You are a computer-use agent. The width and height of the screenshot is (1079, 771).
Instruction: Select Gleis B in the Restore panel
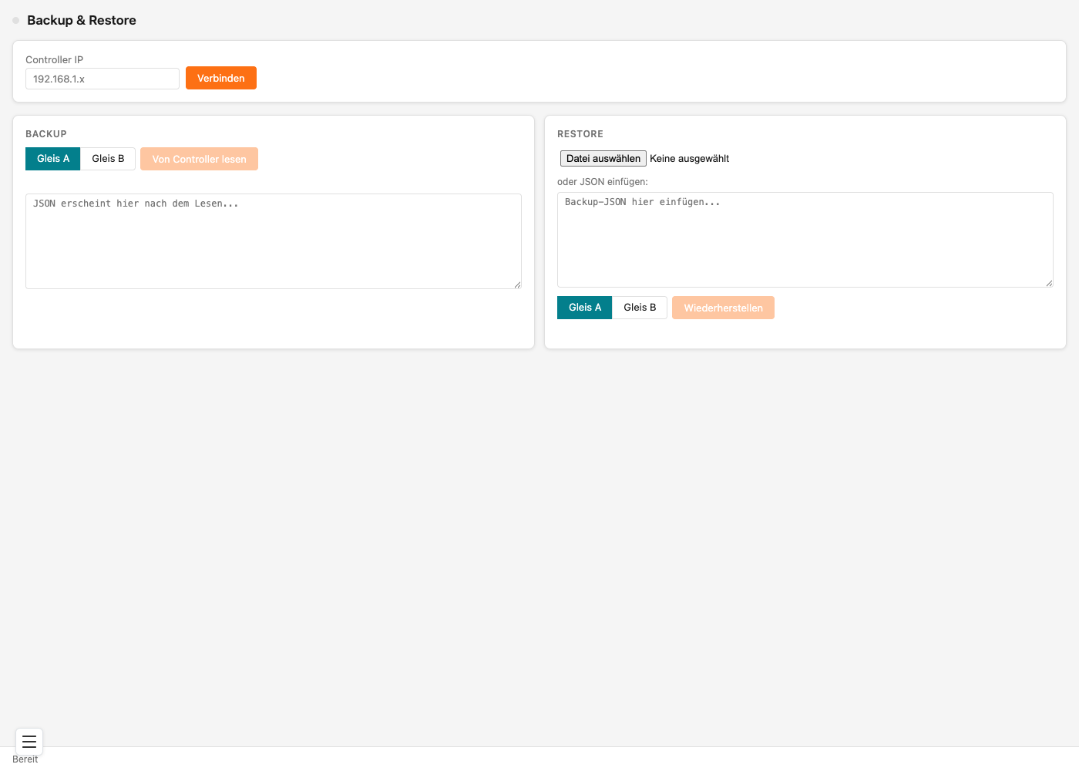click(x=640, y=308)
